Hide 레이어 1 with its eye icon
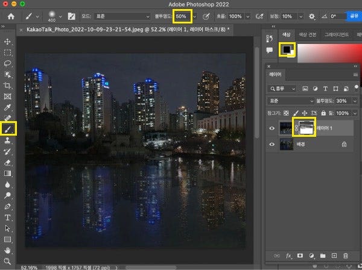362x270 pixels. click(x=273, y=128)
